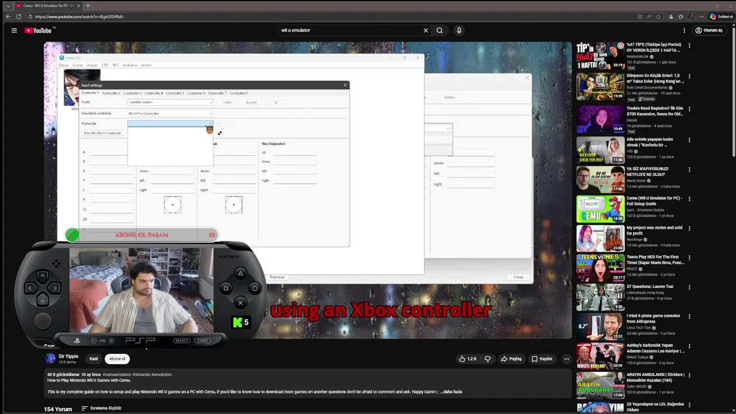Image resolution: width=736 pixels, height=414 pixels.
Task: Clear the search box with the X
Action: tap(425, 30)
